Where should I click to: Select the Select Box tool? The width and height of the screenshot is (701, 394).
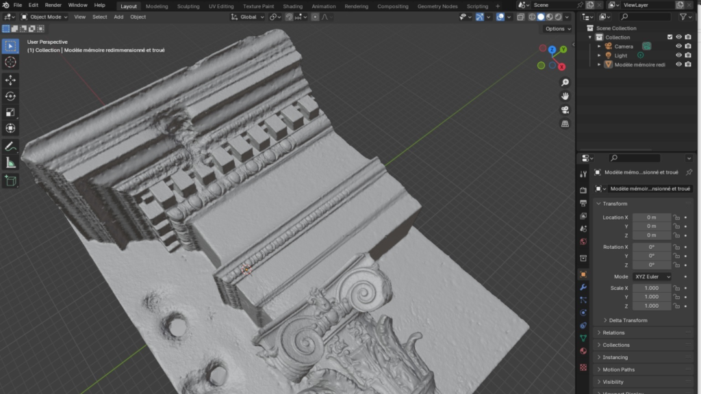(10, 46)
